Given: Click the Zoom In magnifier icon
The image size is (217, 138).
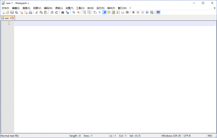Looking at the screenshot, I should click(x=73, y=12).
